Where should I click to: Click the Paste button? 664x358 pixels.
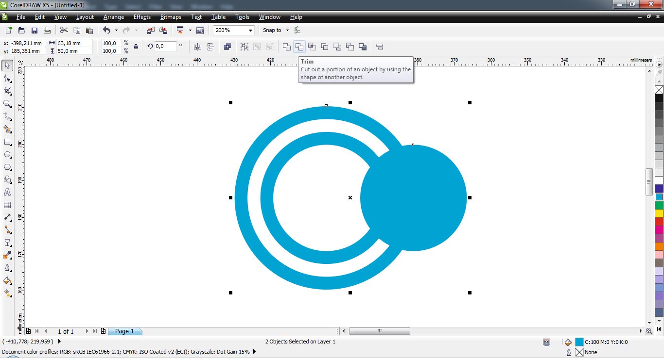pyautogui.click(x=89, y=30)
